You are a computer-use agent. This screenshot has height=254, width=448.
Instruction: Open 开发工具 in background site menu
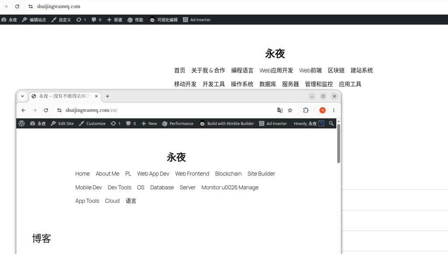[213, 84]
